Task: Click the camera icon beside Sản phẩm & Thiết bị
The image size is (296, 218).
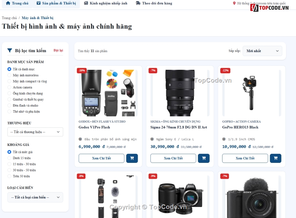Action: [x=39, y=3]
